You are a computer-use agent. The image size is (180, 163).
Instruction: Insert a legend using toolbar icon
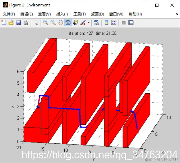pos(114,23)
